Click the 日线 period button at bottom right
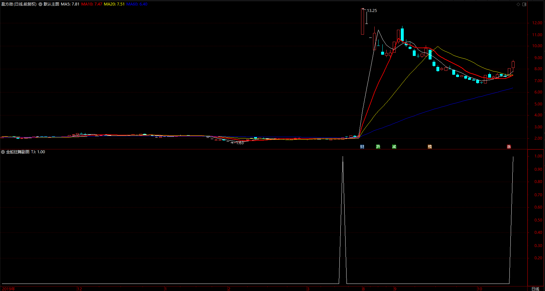Viewport: 545px width, 291px height. tap(535, 289)
